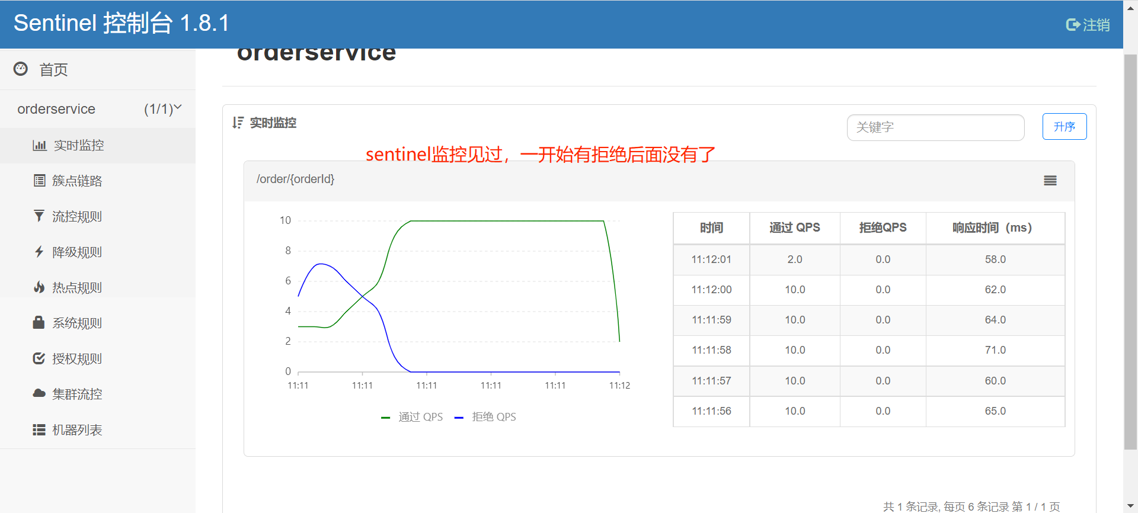Click the green 通过 QPS legend swatch
Viewport: 1138px width, 513px height.
click(x=385, y=418)
